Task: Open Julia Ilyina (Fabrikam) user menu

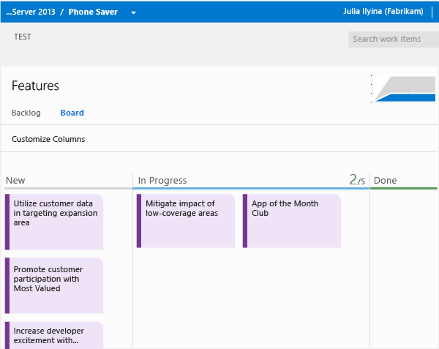Action: 383,11
